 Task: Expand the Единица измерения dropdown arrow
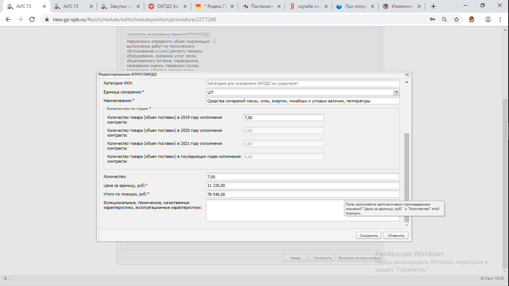tap(396, 92)
